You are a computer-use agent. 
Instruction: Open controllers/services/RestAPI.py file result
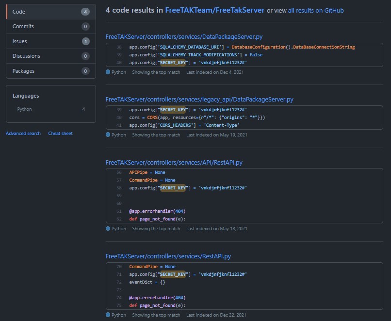click(168, 256)
